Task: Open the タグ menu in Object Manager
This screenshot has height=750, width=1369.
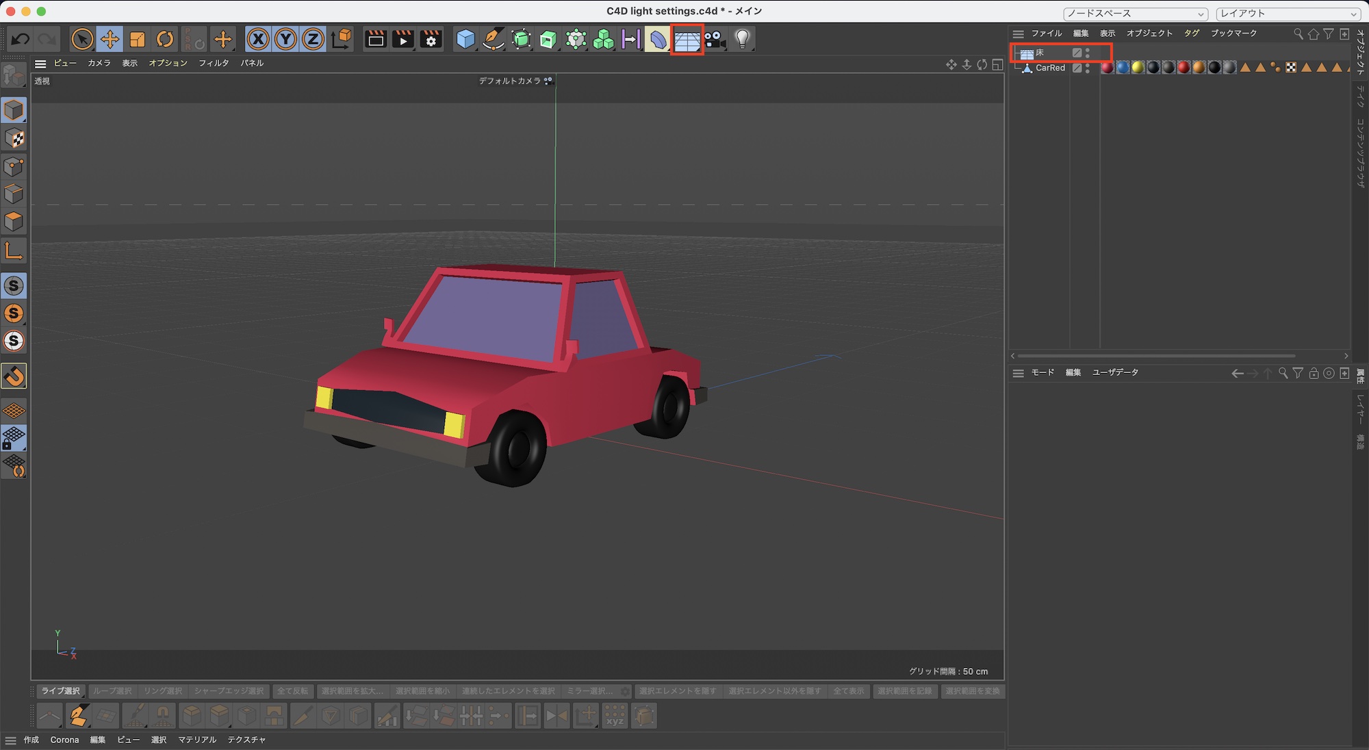Action: [1191, 32]
